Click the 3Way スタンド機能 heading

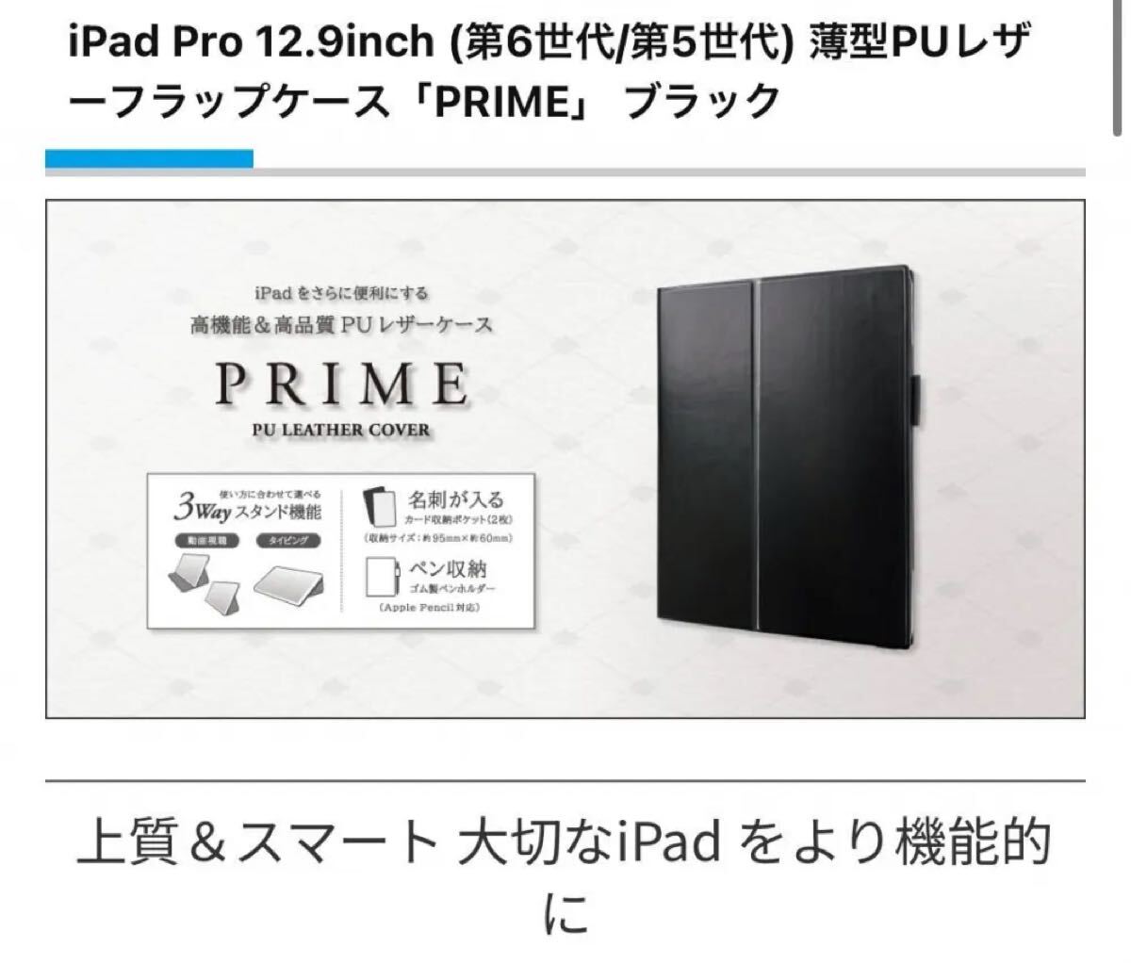(x=247, y=512)
